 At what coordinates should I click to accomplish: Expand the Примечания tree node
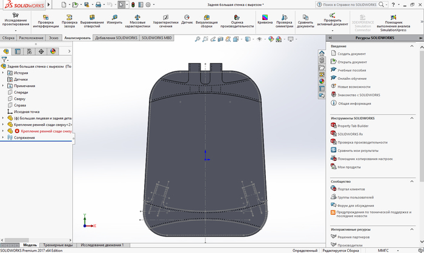pos(4,86)
